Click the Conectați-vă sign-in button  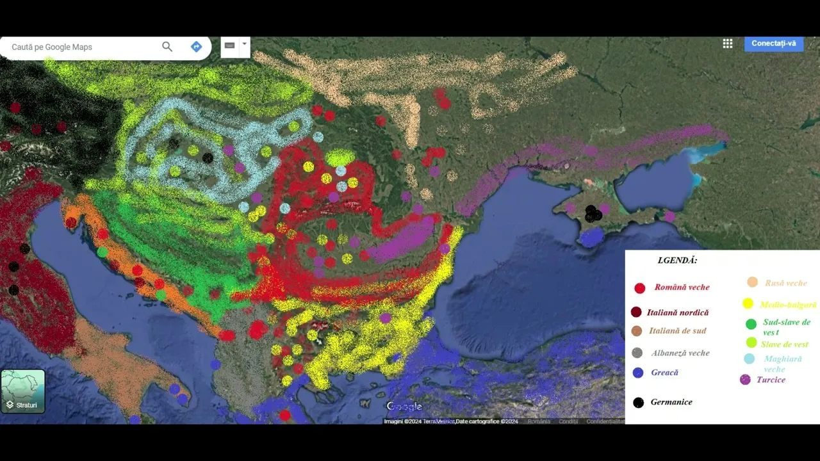(x=774, y=44)
